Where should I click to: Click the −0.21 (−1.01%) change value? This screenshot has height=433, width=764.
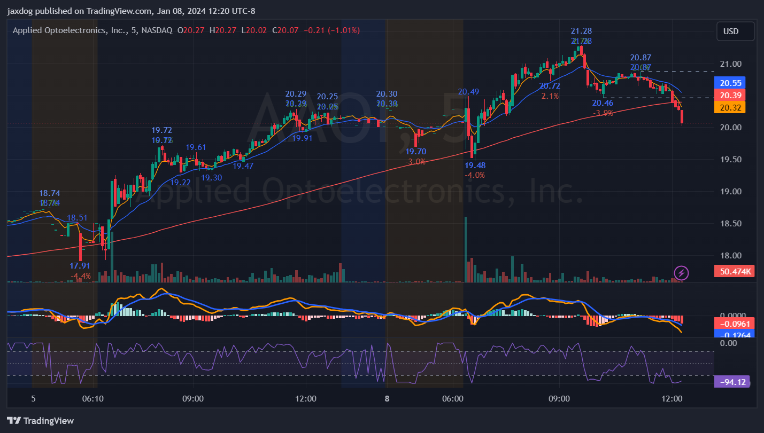tap(332, 30)
